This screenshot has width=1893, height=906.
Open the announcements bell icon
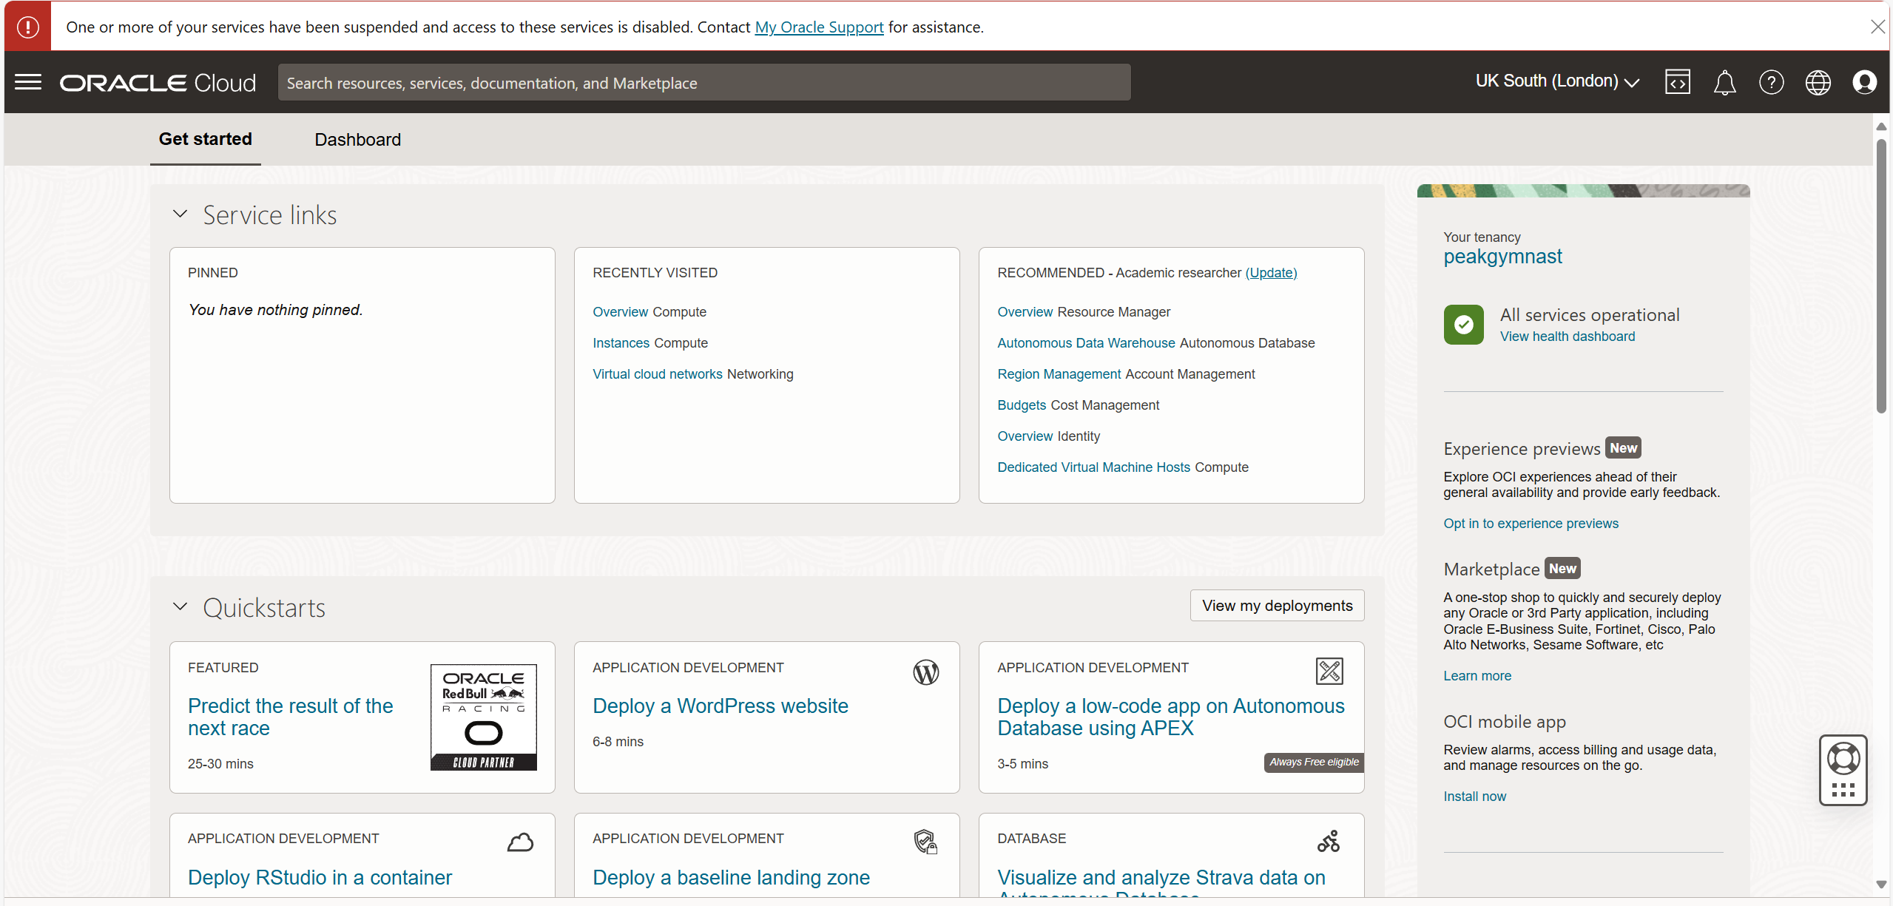coord(1724,82)
